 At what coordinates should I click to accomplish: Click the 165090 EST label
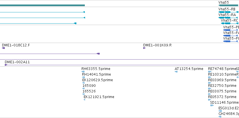point(89,85)
